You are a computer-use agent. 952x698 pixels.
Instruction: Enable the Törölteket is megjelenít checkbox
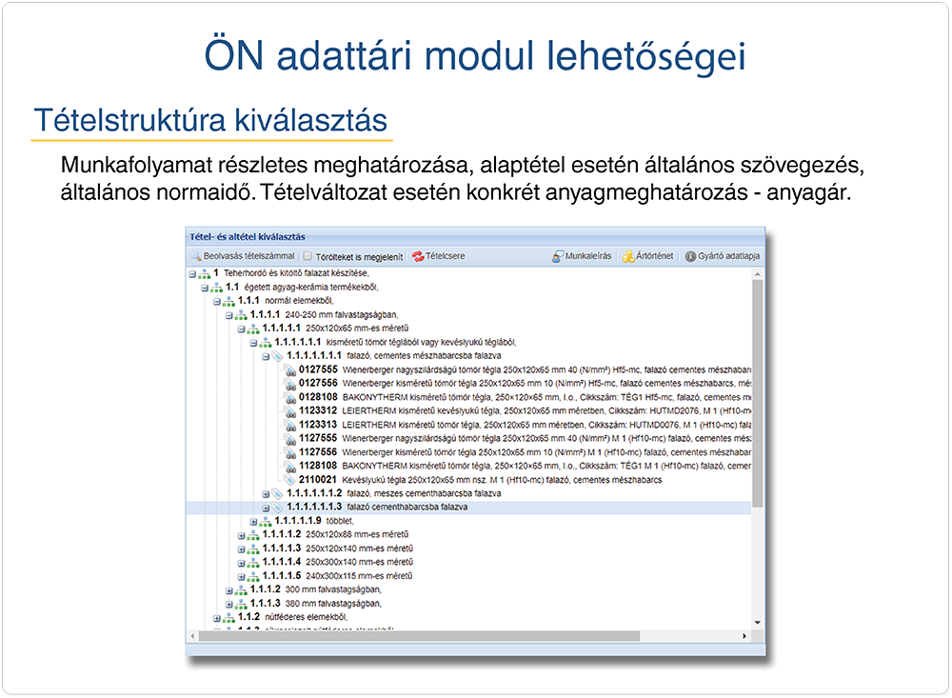click(x=307, y=256)
